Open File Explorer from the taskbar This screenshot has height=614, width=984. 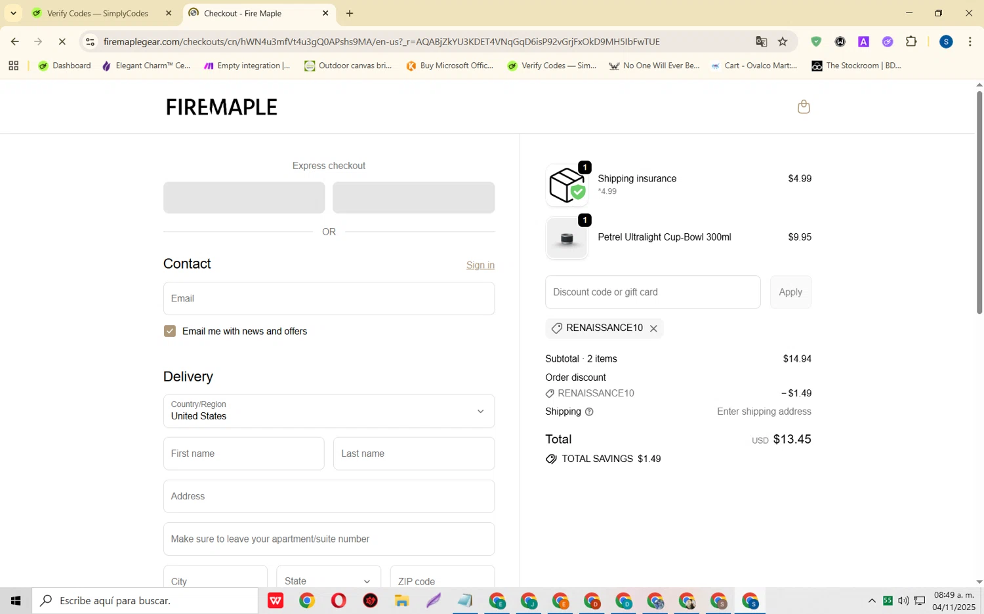[401, 600]
